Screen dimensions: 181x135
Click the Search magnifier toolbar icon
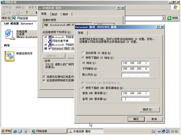(x=33, y=13)
